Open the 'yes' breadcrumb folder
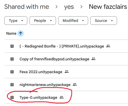 (69, 7)
